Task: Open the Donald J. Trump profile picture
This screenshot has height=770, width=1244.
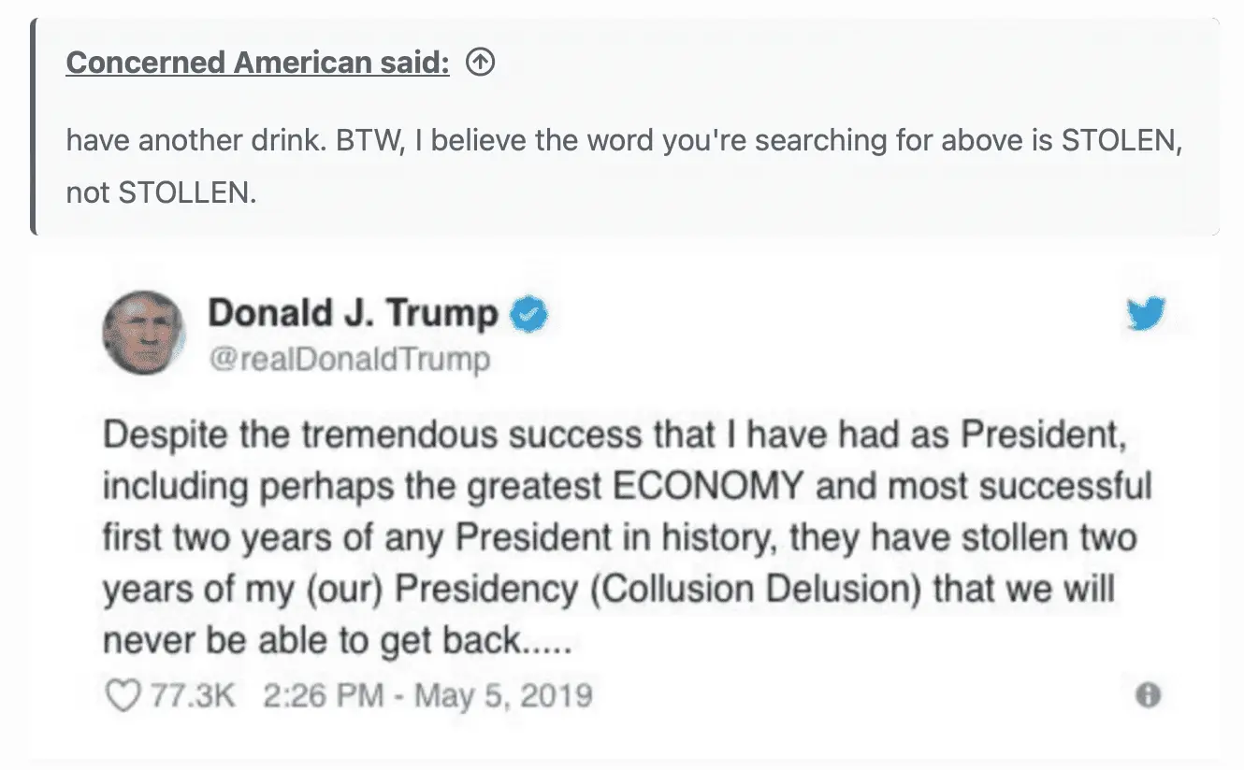Action: (x=144, y=333)
